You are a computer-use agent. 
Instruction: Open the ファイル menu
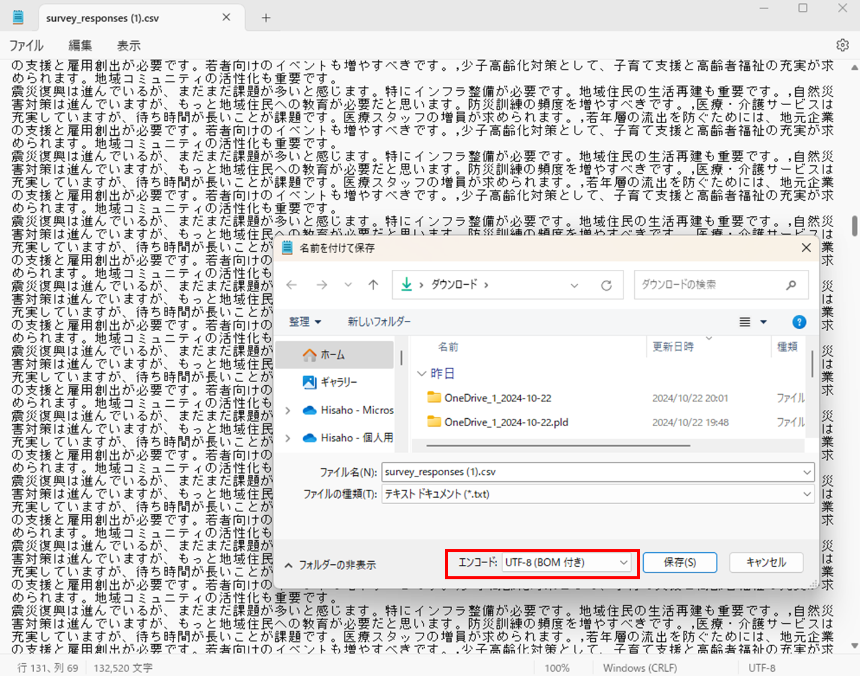[x=26, y=46]
